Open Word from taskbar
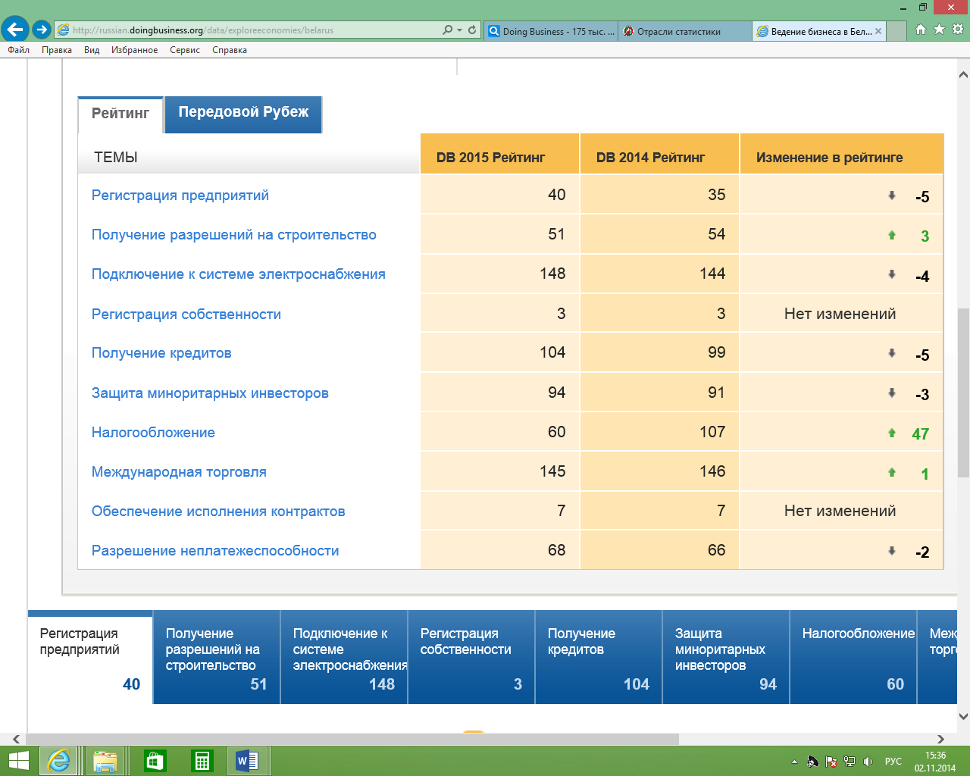Image resolution: width=970 pixels, height=776 pixels. [248, 761]
